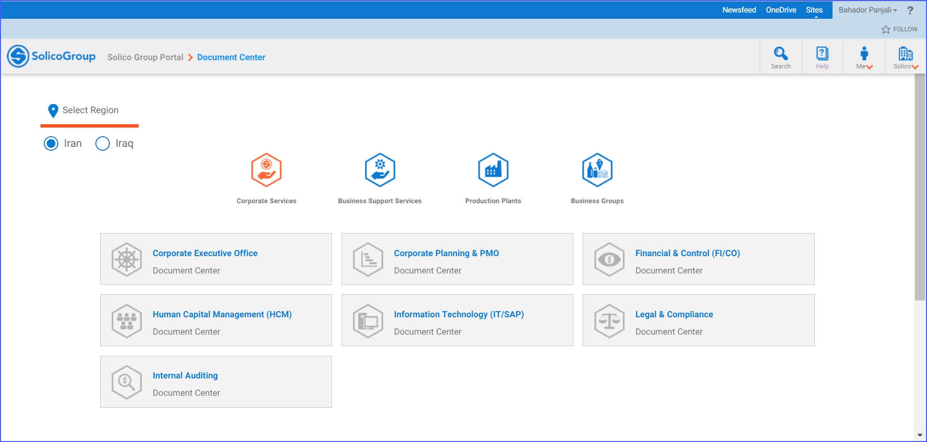Select the Business Groups products icon

[597, 170]
